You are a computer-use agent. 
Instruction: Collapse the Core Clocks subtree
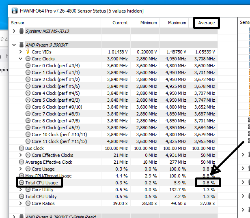pyautogui.click(x=20, y=59)
